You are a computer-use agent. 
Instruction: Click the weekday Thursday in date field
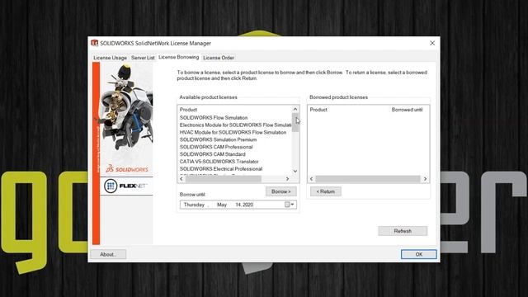coord(195,205)
